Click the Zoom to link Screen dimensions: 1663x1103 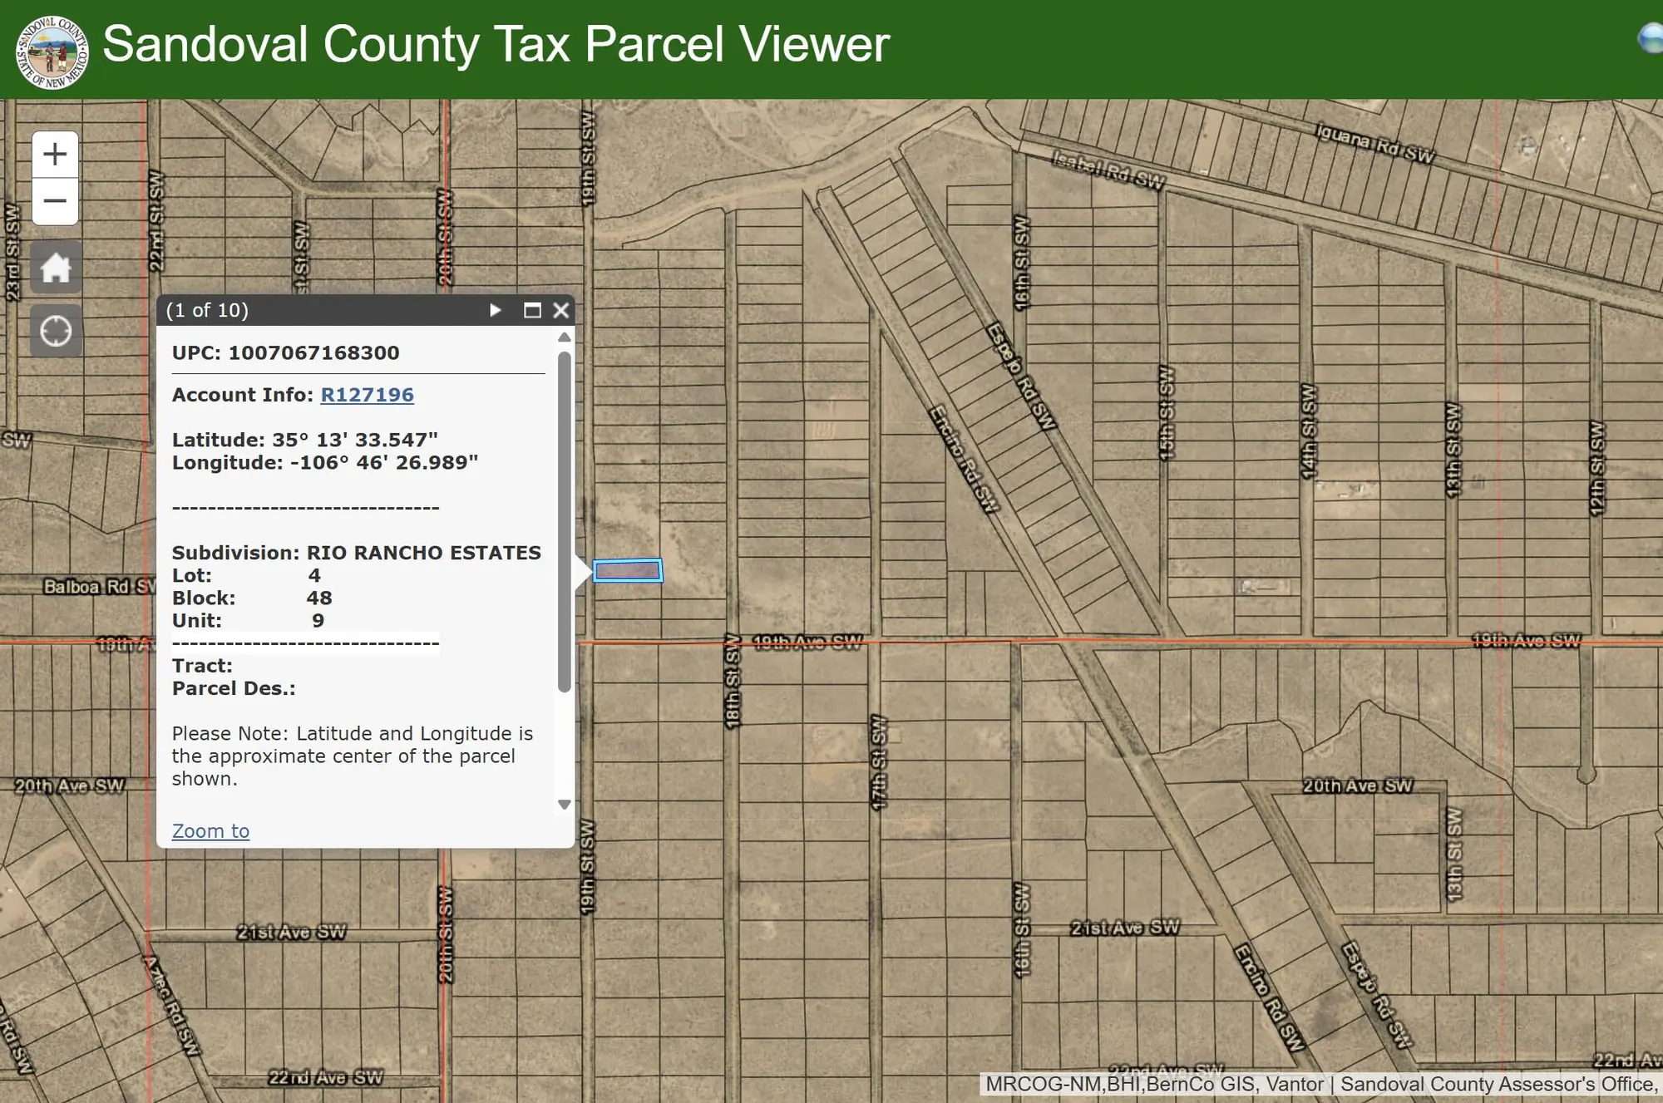click(210, 831)
